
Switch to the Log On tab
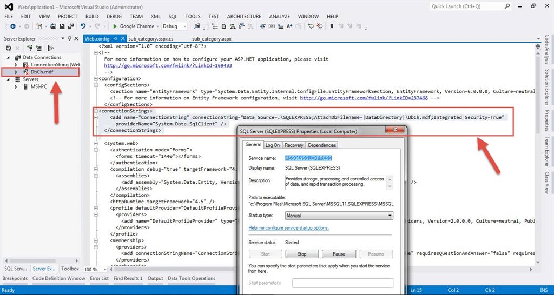point(273,145)
